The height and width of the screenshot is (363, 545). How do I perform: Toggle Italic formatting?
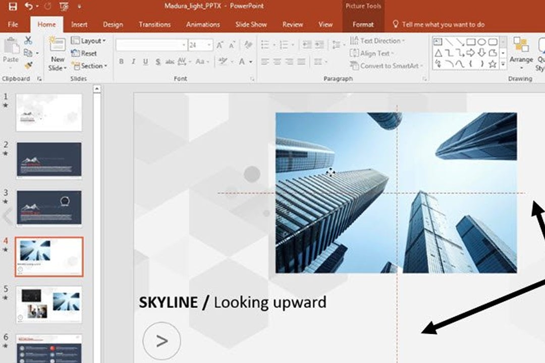(x=133, y=62)
